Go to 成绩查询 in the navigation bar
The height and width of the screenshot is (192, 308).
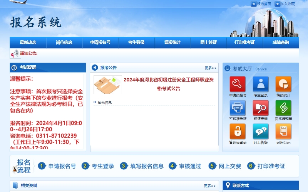pyautogui.click(x=281, y=43)
